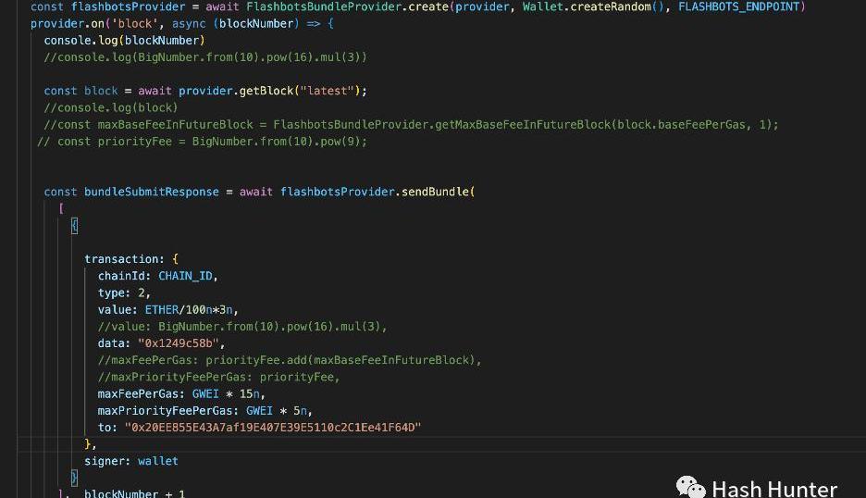
Task: Click the commented const priorityFee line
Action: click(202, 142)
